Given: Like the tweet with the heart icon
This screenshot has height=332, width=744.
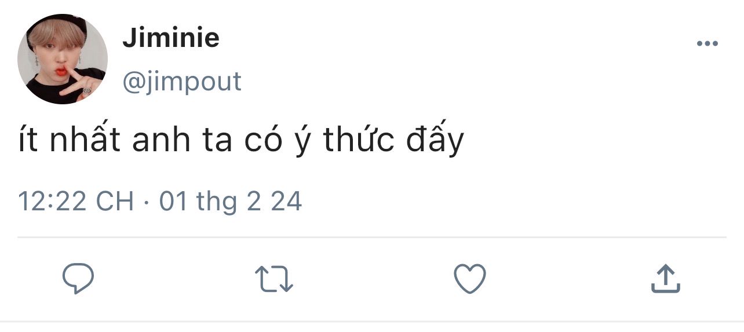Looking at the screenshot, I should (469, 279).
